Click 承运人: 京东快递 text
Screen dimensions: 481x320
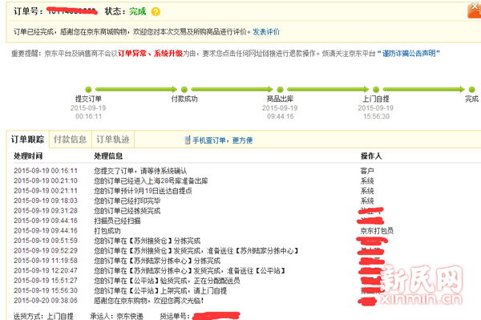click(116, 316)
